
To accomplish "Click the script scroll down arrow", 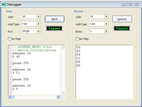I will 62,93.
